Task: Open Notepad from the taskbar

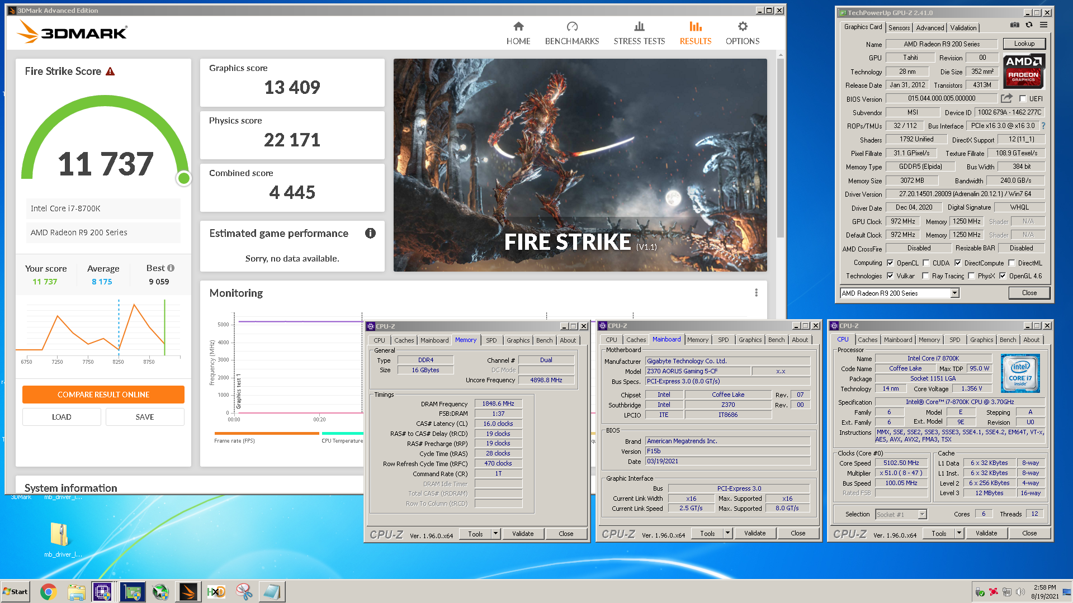Action: pos(272,592)
